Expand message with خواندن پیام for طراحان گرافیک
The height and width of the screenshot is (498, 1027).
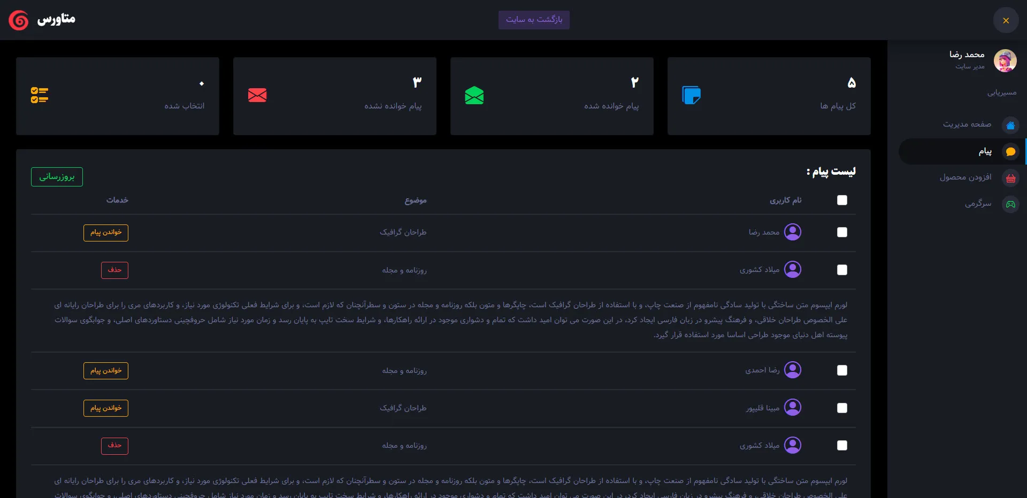[106, 232]
